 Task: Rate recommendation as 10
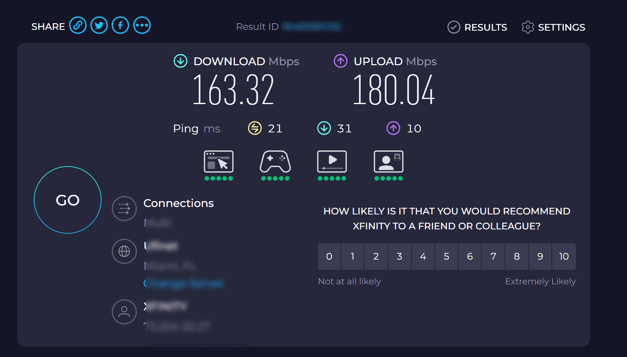[x=564, y=256]
